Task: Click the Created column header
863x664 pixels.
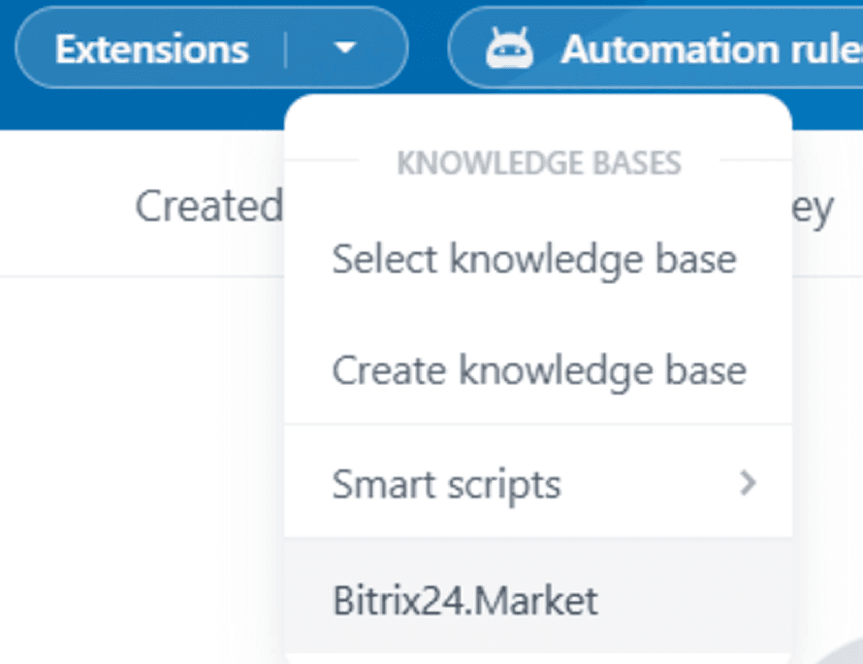Action: (x=208, y=204)
